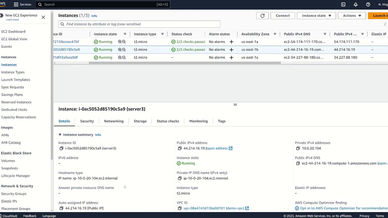Open the CloudShell icon in header
Screen dimensions: 388x218
tap(343, 5)
